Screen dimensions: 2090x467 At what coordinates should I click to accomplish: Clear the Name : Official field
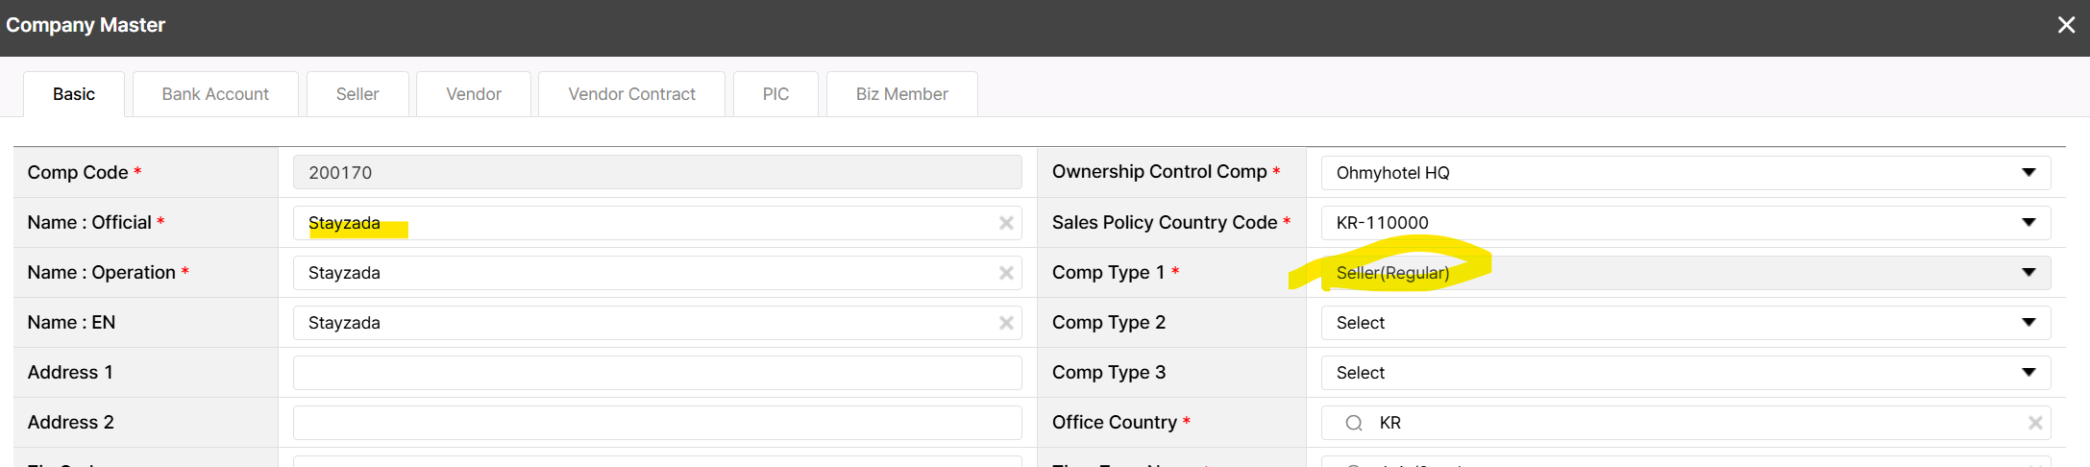(x=1006, y=223)
